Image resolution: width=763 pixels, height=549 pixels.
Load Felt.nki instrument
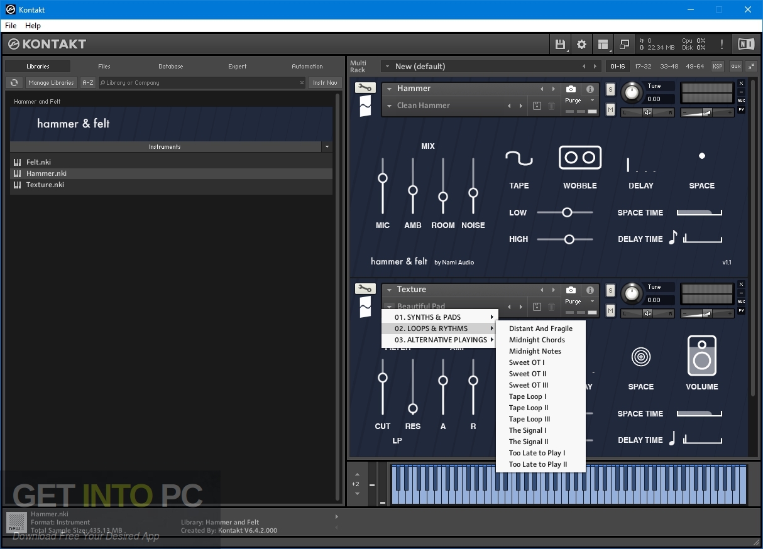tap(171, 162)
